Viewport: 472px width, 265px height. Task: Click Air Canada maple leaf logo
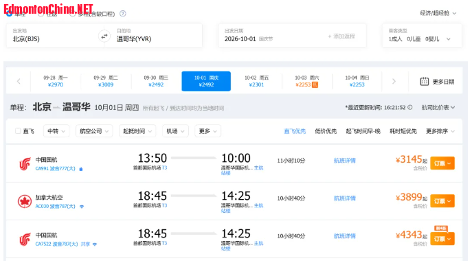[x=25, y=202]
